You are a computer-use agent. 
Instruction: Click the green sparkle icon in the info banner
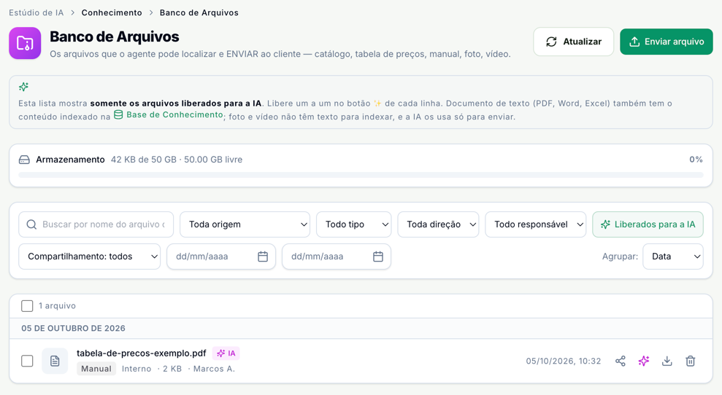point(23,87)
